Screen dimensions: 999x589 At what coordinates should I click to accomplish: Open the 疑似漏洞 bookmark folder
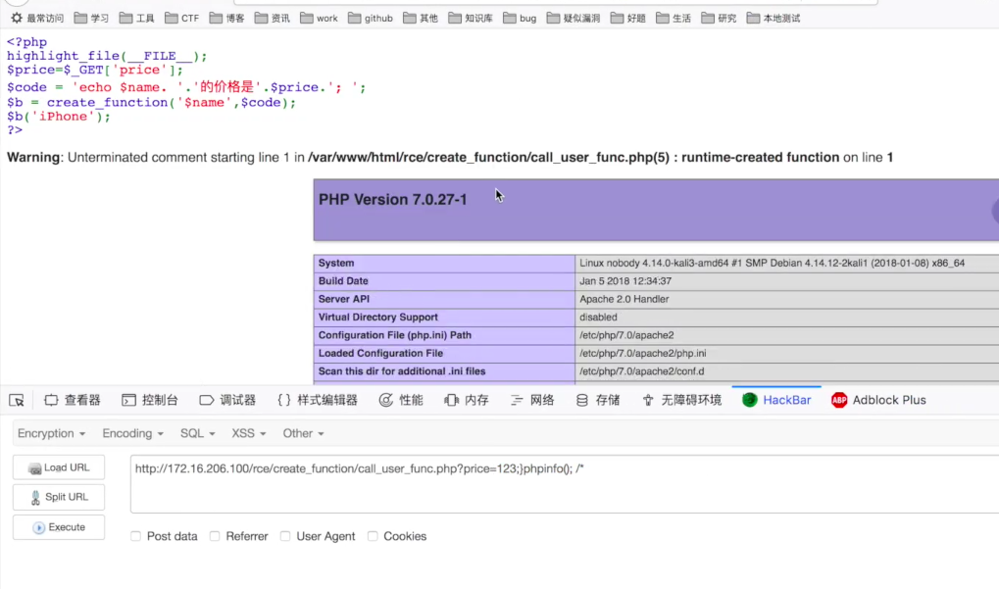[574, 18]
